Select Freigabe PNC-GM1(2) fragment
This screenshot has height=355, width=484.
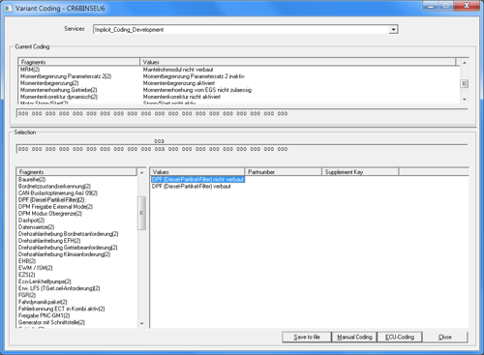(44, 315)
